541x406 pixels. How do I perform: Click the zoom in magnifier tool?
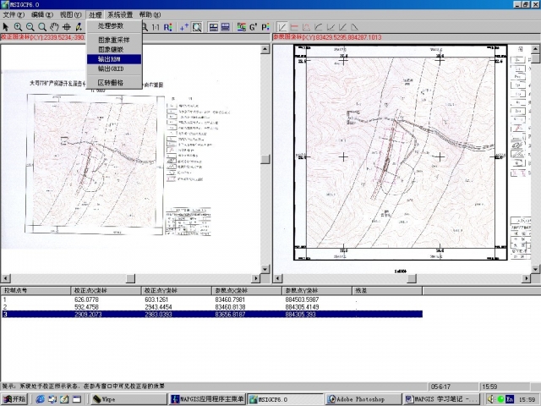tap(18, 27)
